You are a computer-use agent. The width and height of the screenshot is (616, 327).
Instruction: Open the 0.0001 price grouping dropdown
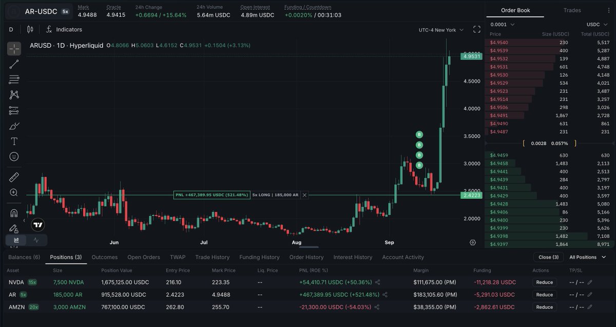(503, 24)
